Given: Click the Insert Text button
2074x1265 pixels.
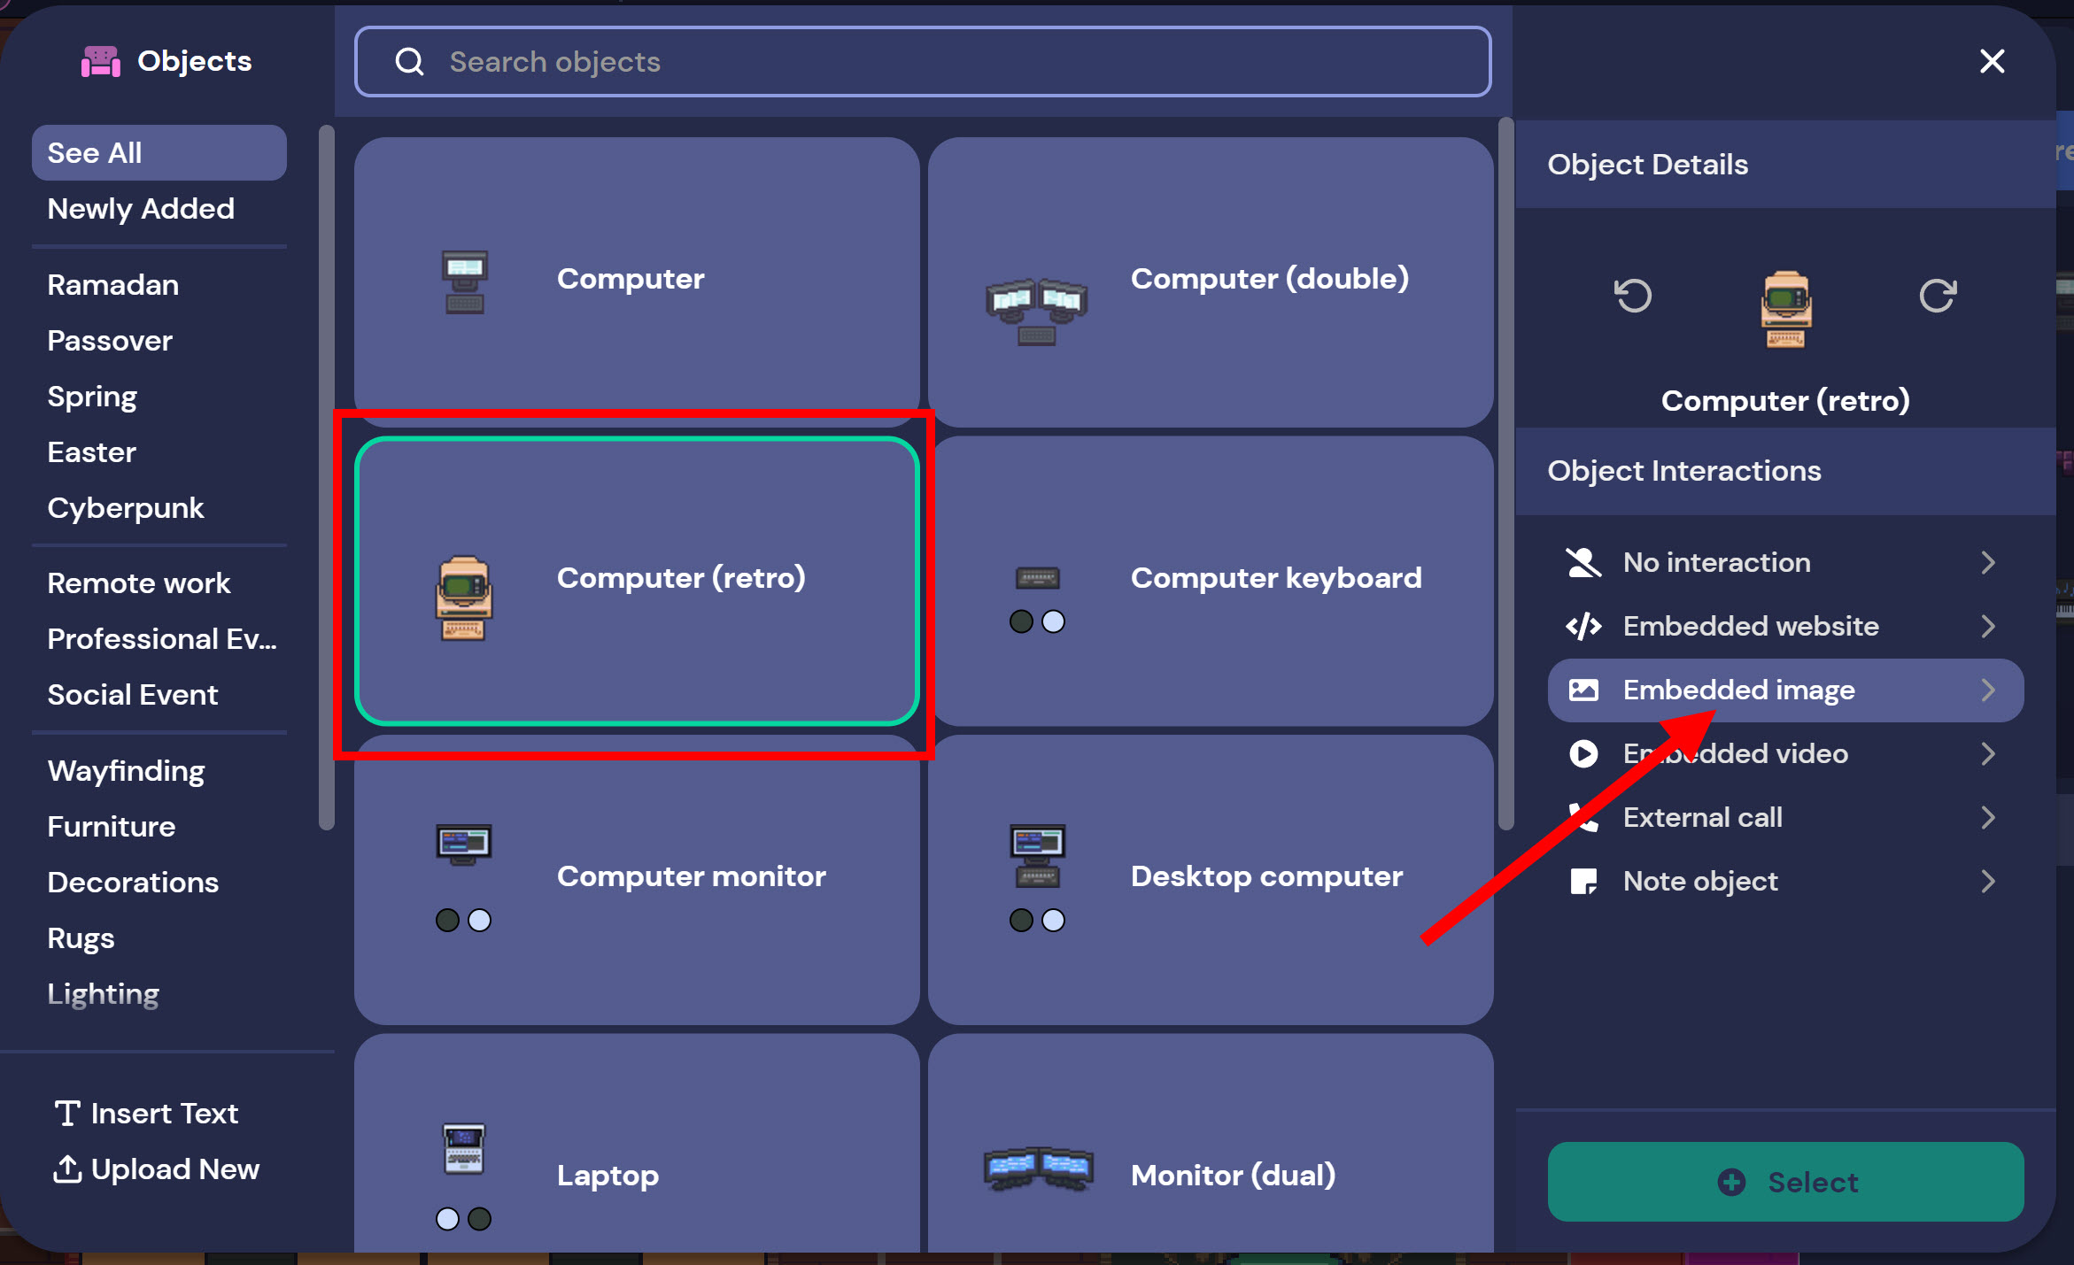Looking at the screenshot, I should (146, 1113).
